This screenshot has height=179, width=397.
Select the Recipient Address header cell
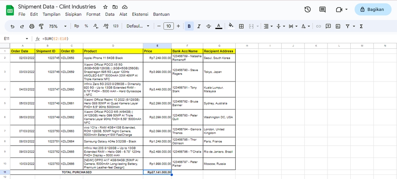[219, 51]
